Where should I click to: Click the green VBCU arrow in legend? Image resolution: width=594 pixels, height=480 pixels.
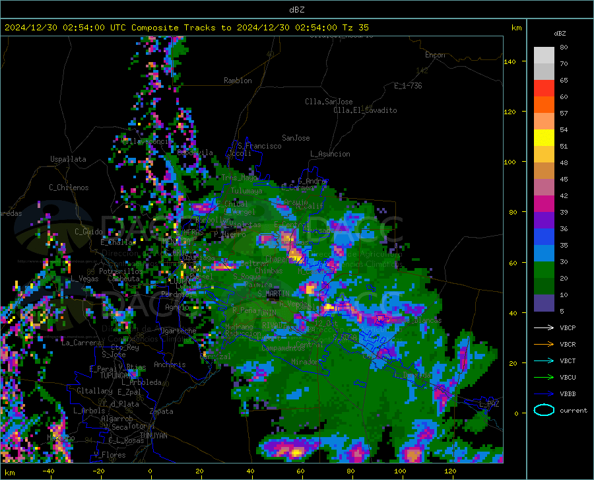(544, 378)
